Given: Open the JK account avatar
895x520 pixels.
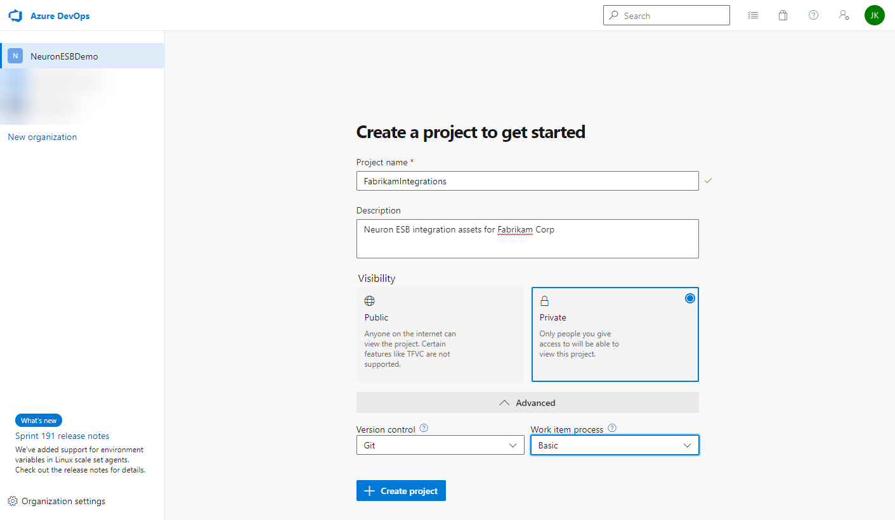Looking at the screenshot, I should 874,15.
